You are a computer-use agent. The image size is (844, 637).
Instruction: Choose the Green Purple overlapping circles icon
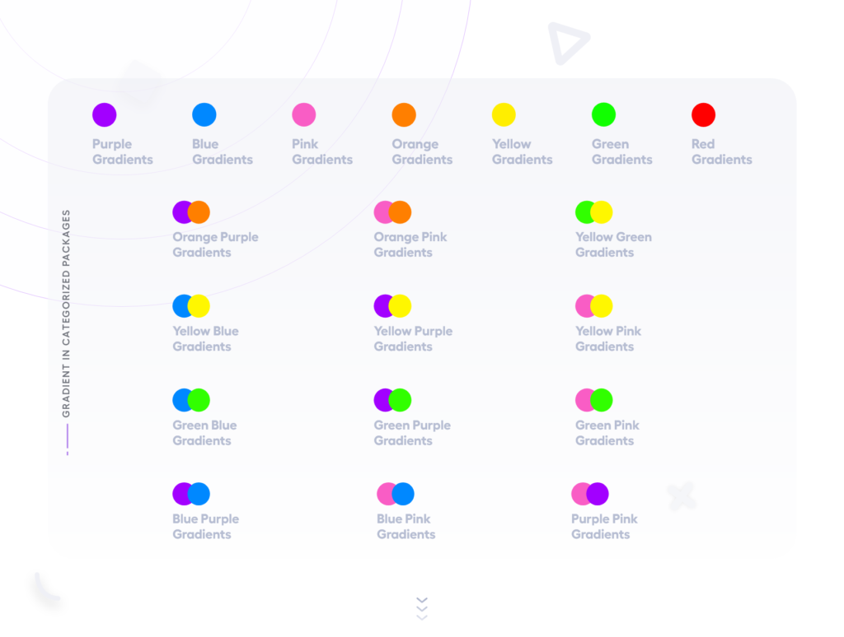(x=392, y=400)
